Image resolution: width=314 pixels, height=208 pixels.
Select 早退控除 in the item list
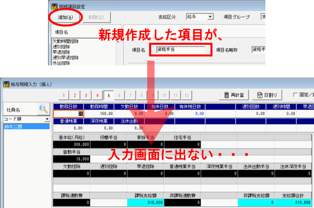(61, 52)
